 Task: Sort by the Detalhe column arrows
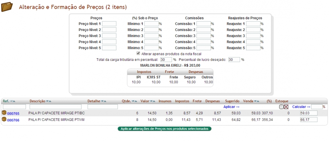click(104, 101)
